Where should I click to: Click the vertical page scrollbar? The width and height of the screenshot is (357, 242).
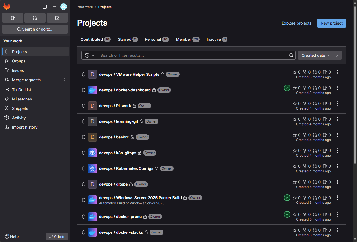355,83
